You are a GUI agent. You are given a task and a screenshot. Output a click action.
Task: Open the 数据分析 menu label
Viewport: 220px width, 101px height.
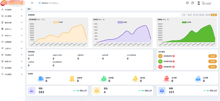[8, 61]
